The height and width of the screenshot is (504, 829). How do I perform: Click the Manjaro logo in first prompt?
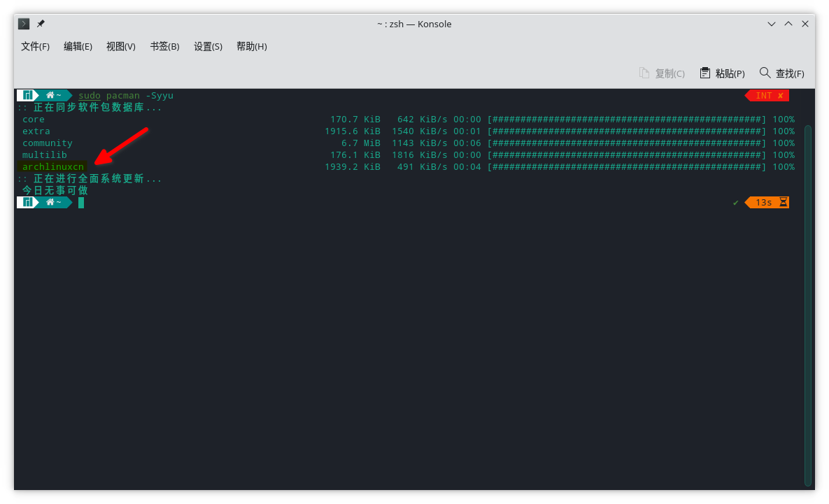pyautogui.click(x=28, y=95)
